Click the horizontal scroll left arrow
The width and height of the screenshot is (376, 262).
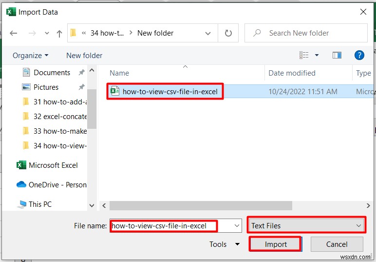(104, 205)
